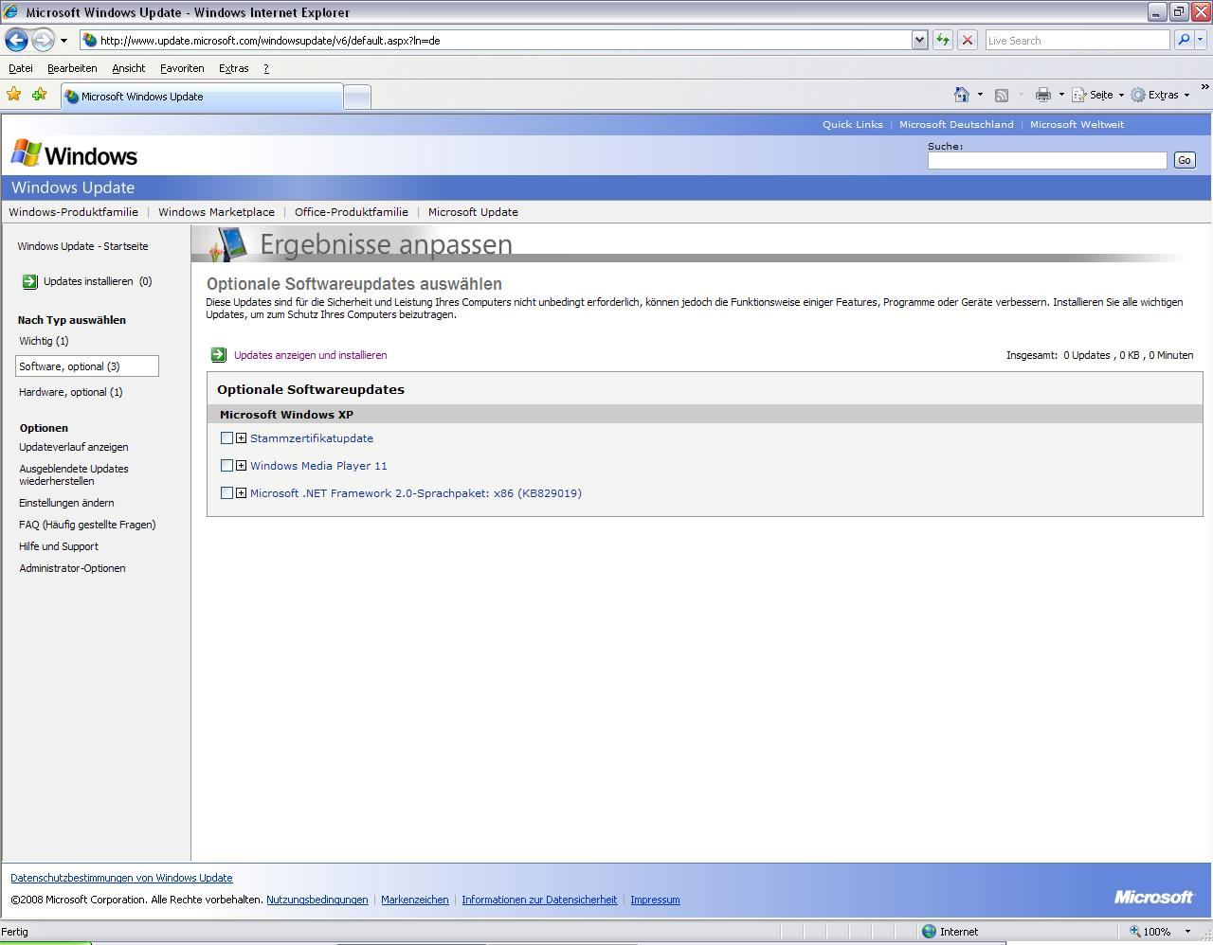The width and height of the screenshot is (1213, 945).
Task: Open the Extras menu in menu bar
Action: pyautogui.click(x=233, y=68)
